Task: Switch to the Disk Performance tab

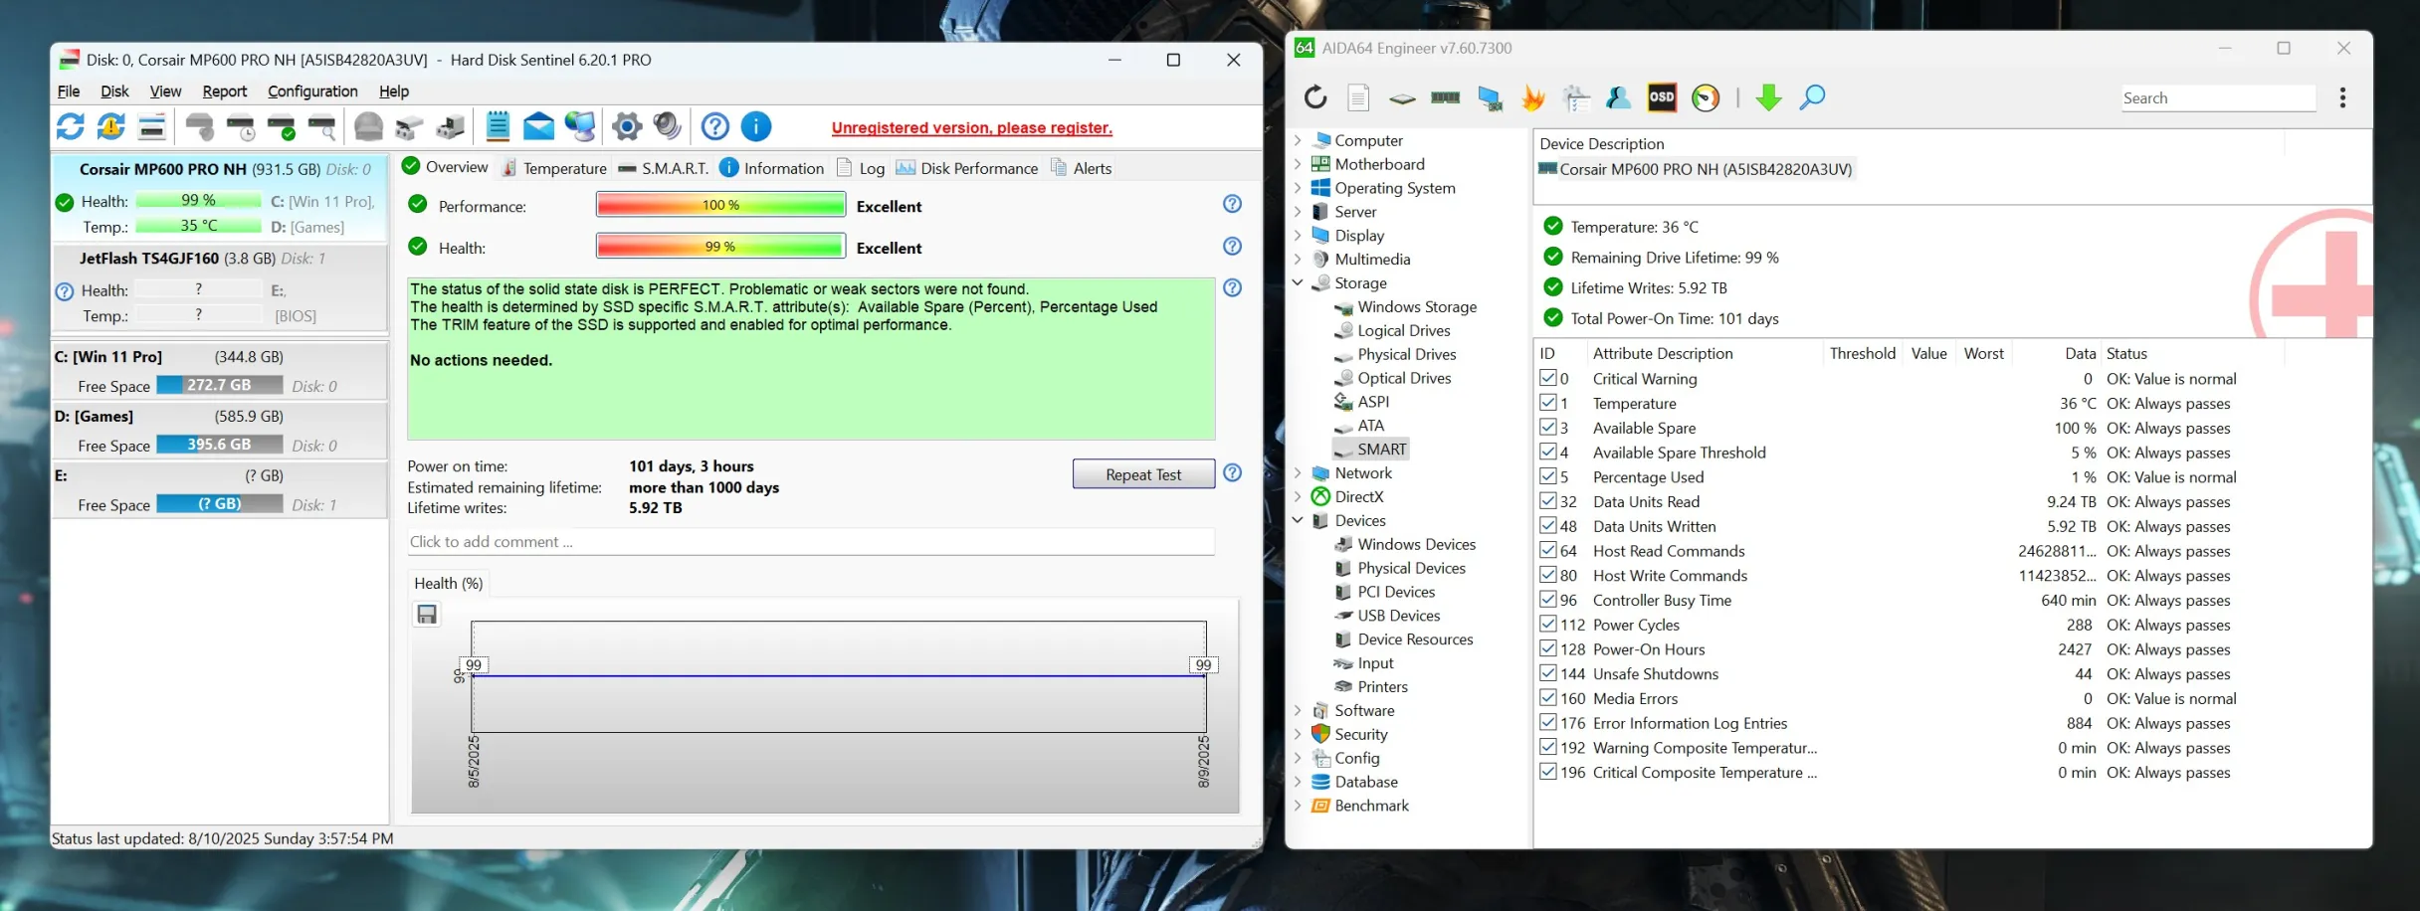Action: [967, 168]
